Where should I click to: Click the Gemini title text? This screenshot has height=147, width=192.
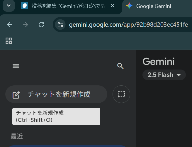pyautogui.click(x=158, y=62)
